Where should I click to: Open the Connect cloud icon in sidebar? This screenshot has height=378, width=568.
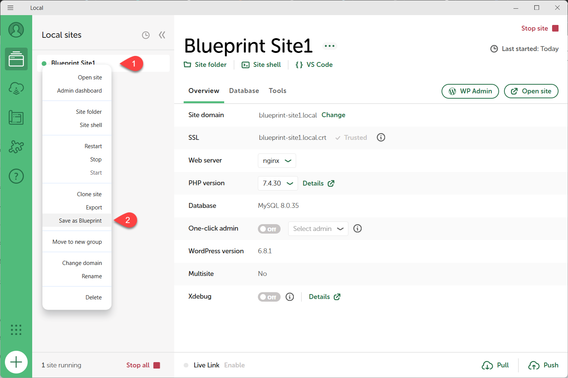16,88
